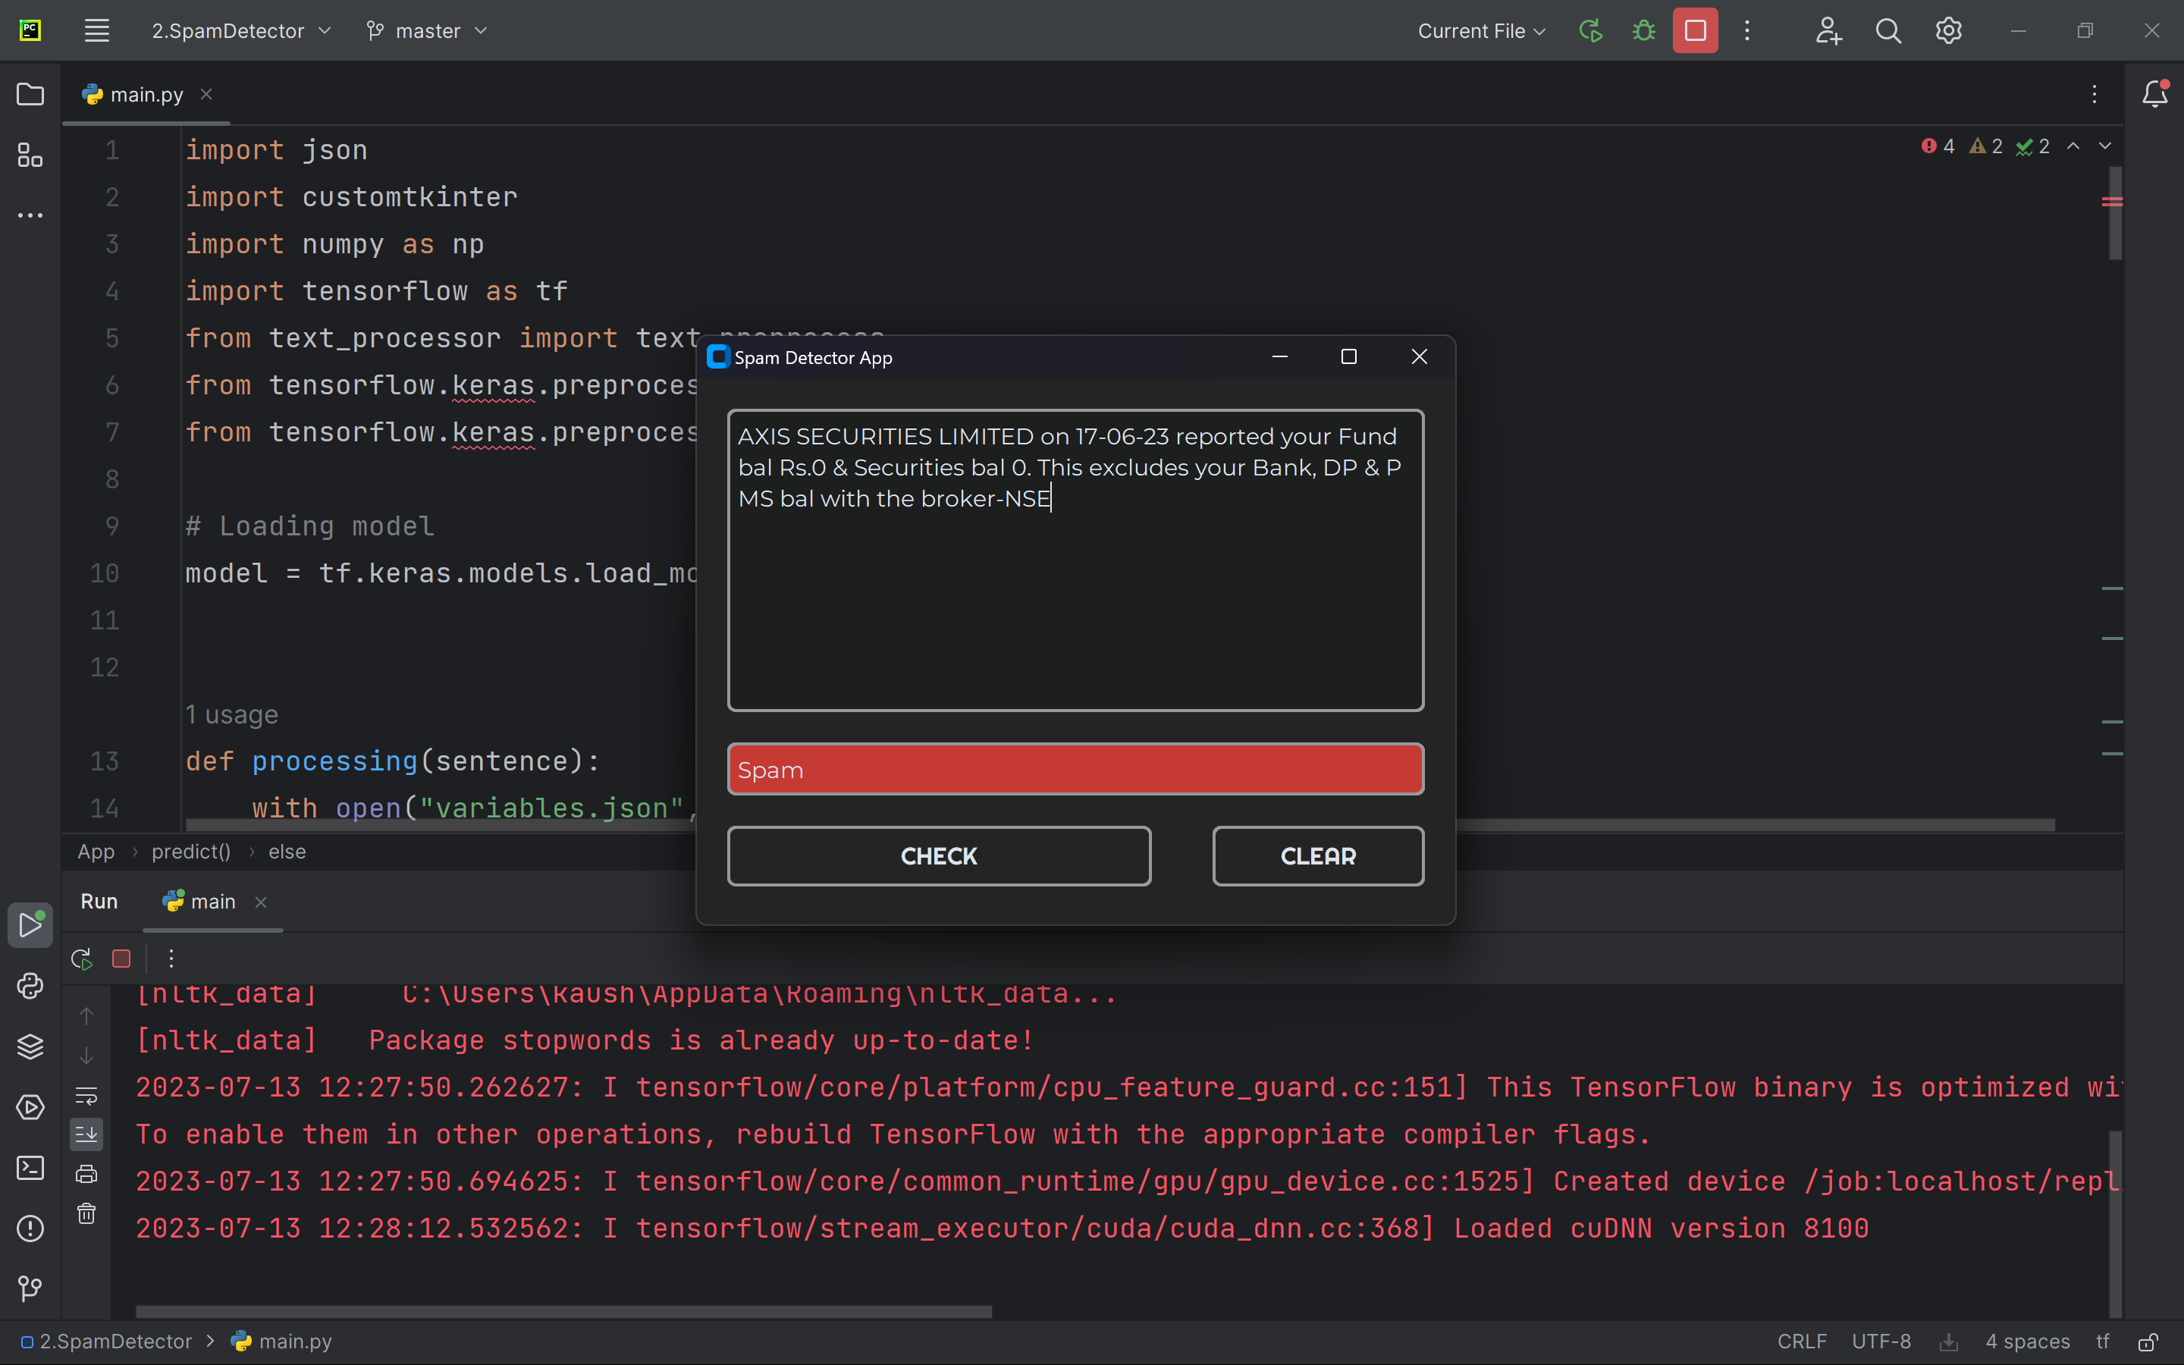Open the Problems tool window
2184x1365 pixels.
click(30, 1228)
